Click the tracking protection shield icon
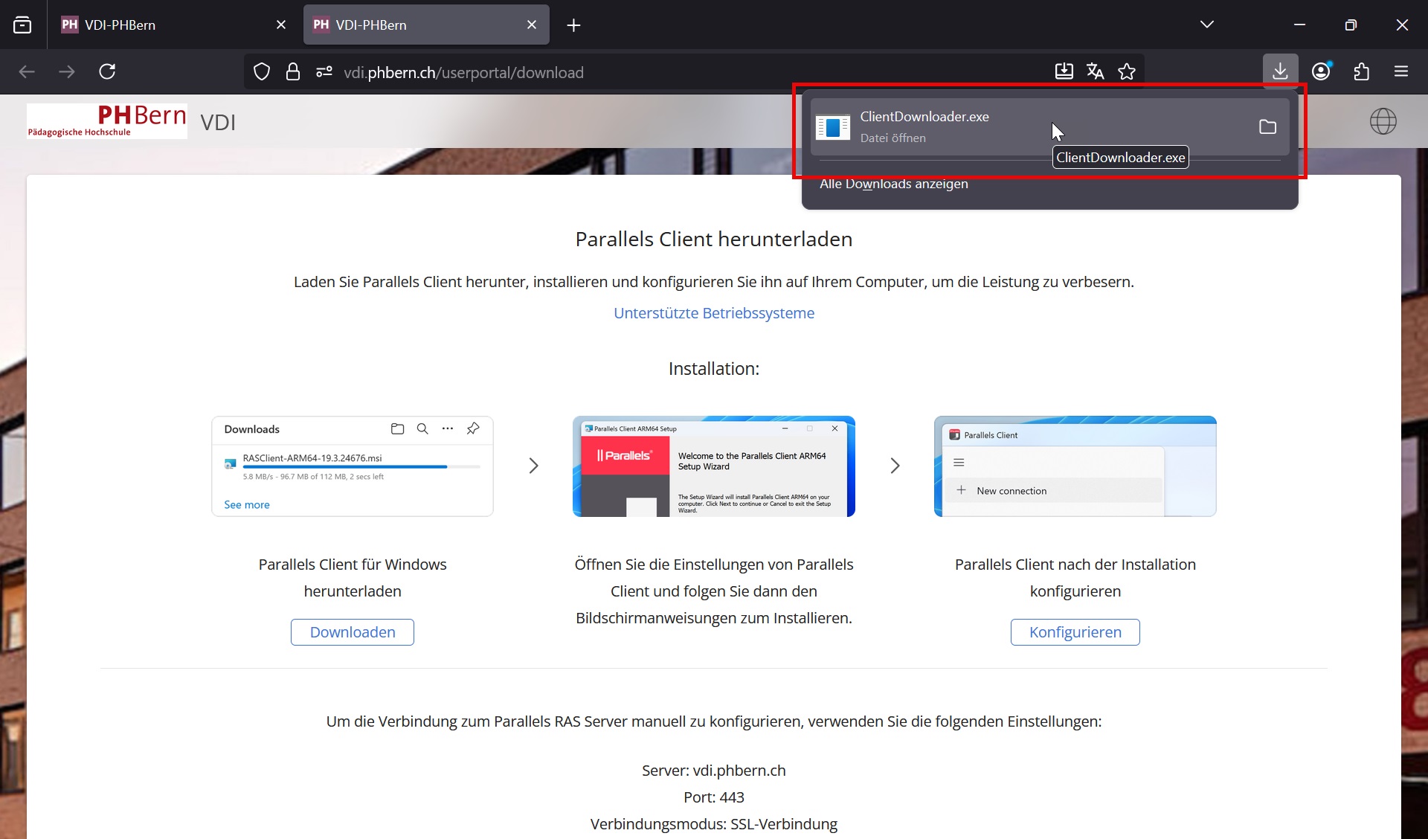This screenshot has width=1428, height=839. 262,71
